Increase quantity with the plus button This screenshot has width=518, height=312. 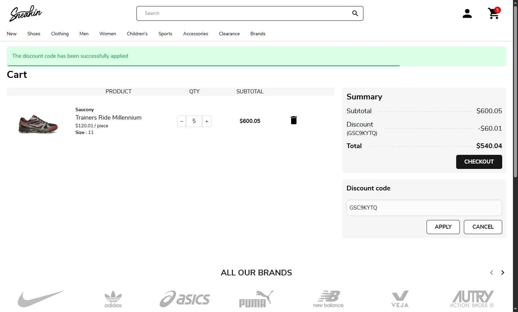[207, 121]
